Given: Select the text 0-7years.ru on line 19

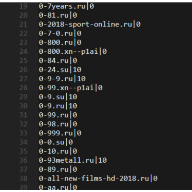Looking at the screenshot, I should [x=62, y=6].
